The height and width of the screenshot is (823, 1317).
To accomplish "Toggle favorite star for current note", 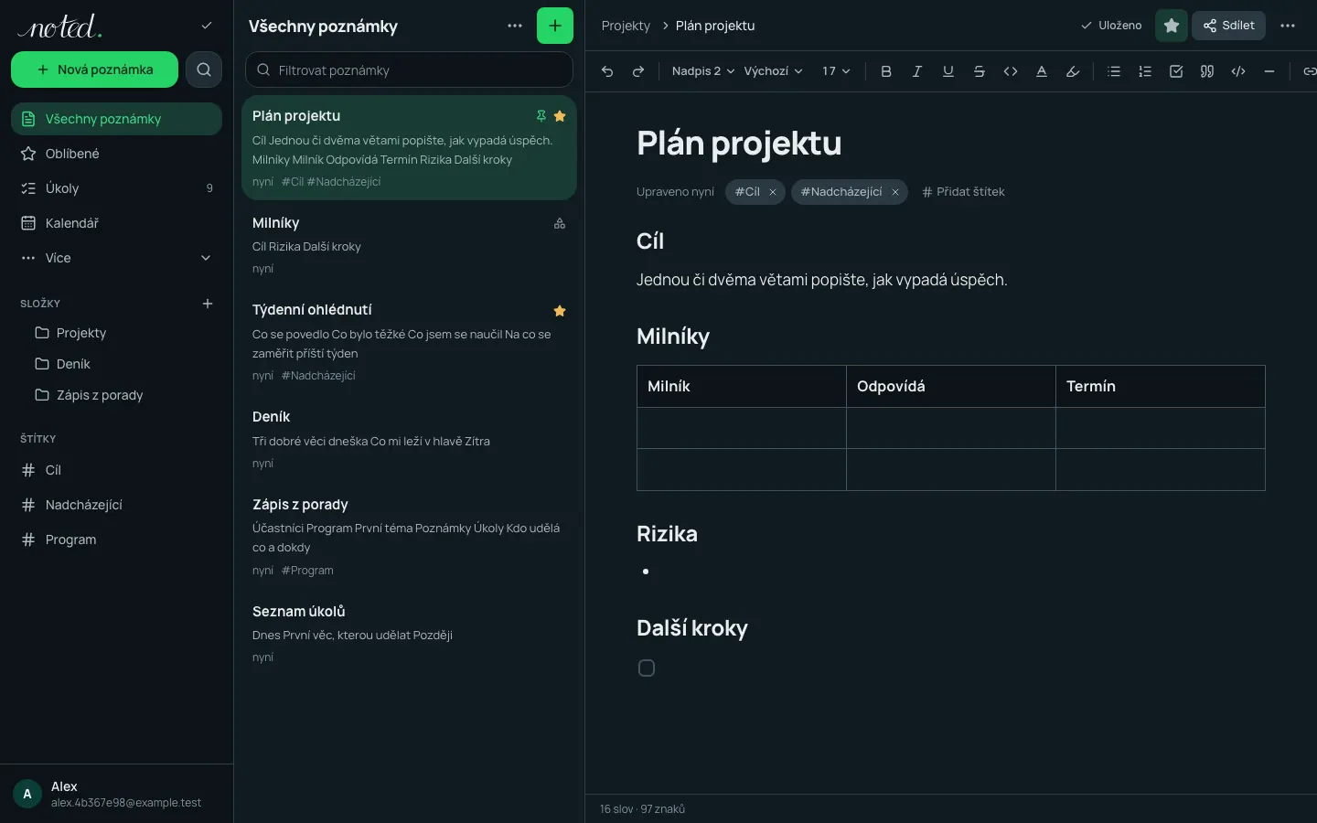I will 1172,26.
